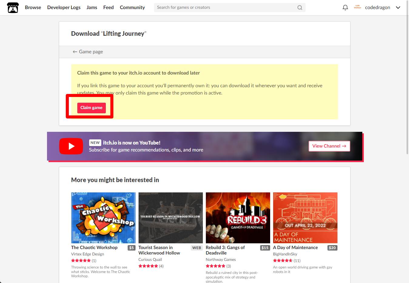Click the itch.io logo icon

coord(13,8)
